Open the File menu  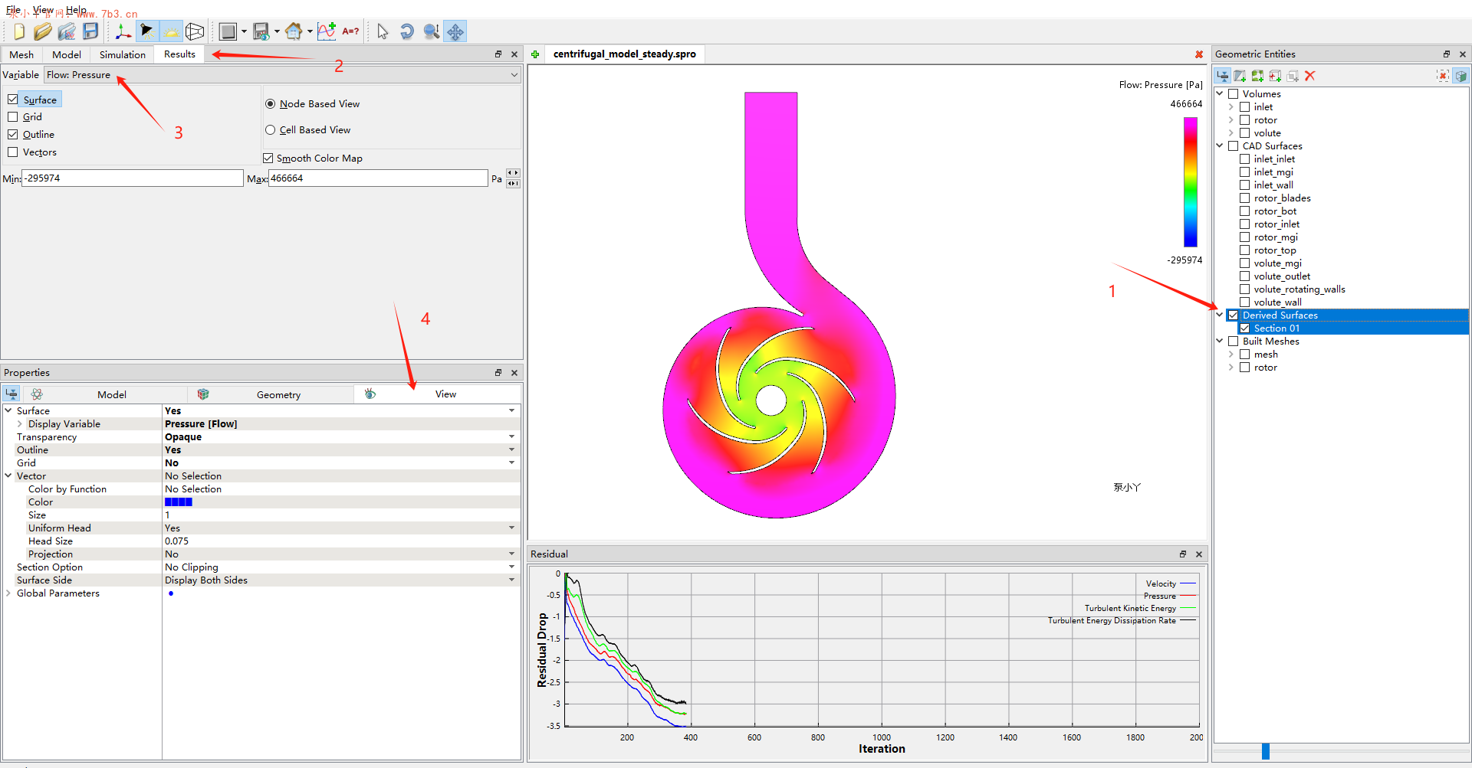[x=14, y=10]
